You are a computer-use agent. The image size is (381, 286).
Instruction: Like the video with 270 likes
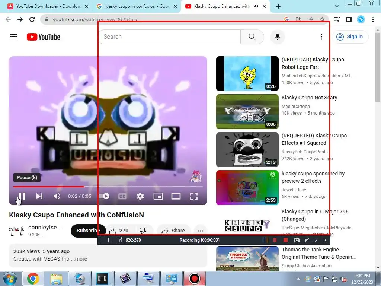pos(119,231)
